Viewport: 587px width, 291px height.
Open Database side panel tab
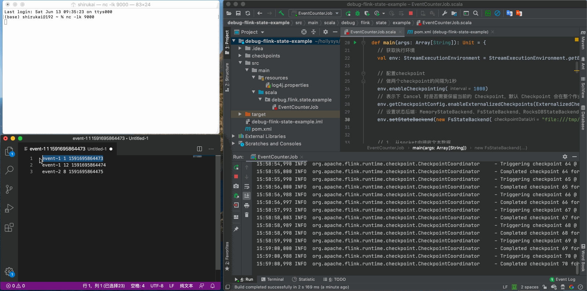pos(583,118)
